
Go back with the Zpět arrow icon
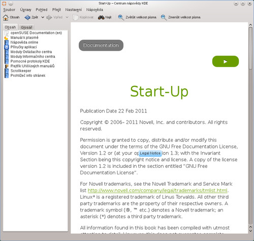click(x=27, y=17)
